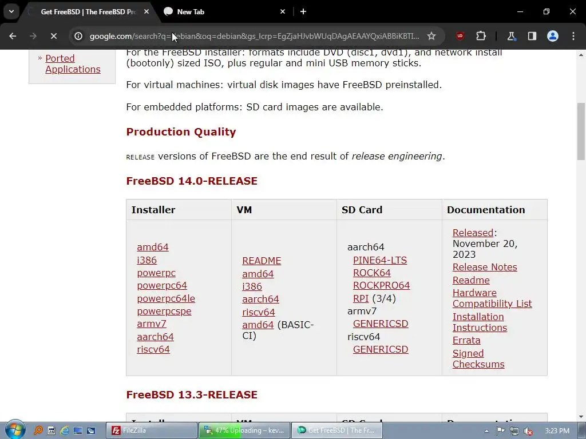586x439 pixels.
Task: Open the PINE64-LTS SD card link
Action: point(380,260)
